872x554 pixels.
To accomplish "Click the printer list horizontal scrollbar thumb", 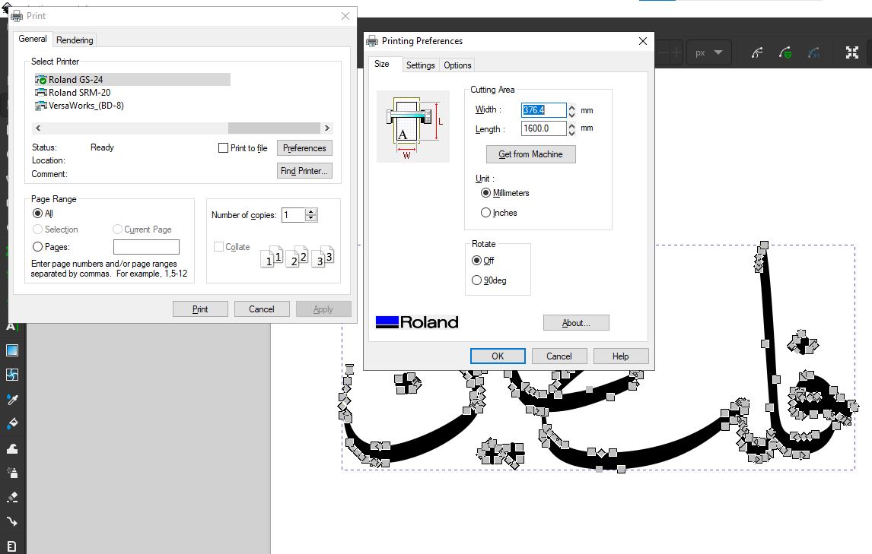I will [274, 128].
